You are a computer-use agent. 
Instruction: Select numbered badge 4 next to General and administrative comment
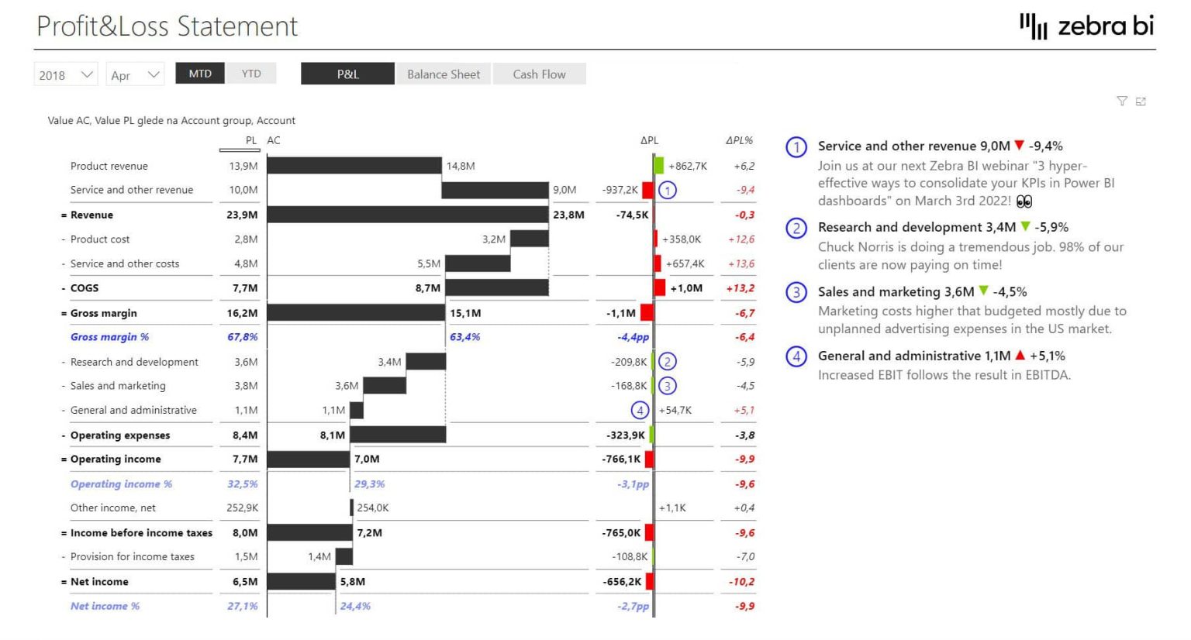794,356
